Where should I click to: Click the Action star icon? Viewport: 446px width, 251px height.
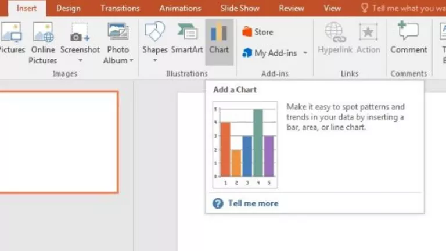(x=368, y=32)
